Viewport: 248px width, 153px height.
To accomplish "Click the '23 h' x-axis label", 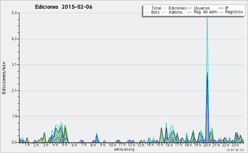I will click(x=235, y=145).
